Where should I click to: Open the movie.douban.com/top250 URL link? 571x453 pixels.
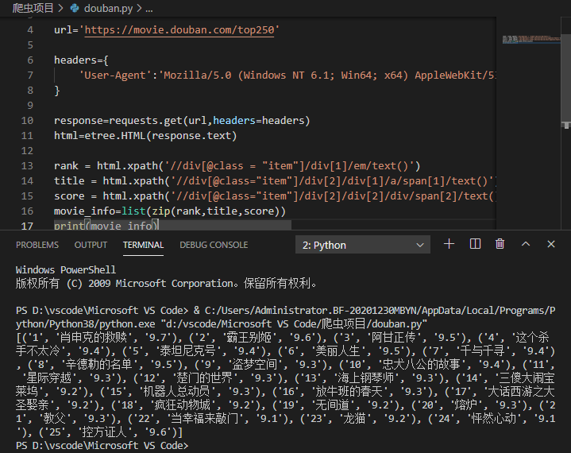[x=179, y=29]
